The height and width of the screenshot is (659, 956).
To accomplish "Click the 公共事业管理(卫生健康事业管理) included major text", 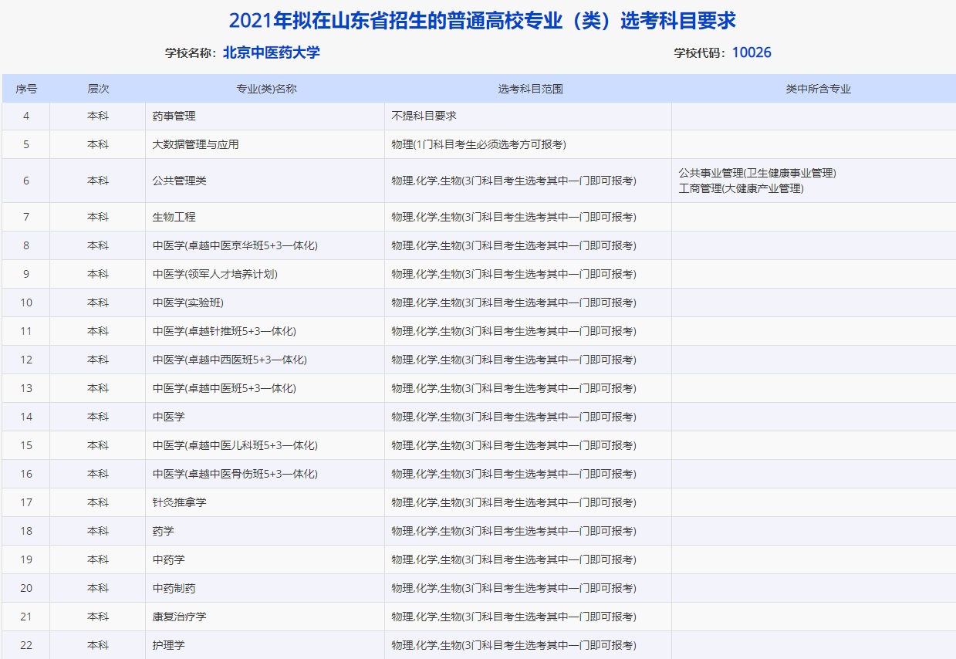I will (756, 174).
